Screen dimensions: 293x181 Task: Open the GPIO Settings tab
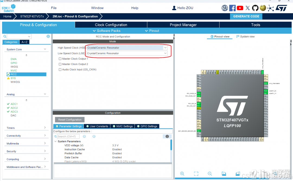(147, 126)
